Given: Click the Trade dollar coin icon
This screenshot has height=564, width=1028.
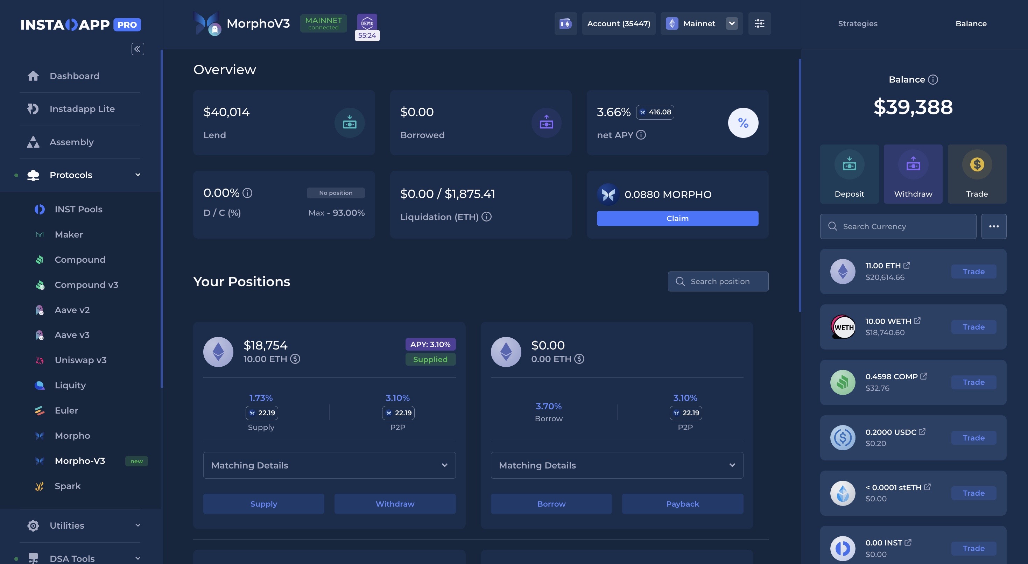Looking at the screenshot, I should [977, 165].
